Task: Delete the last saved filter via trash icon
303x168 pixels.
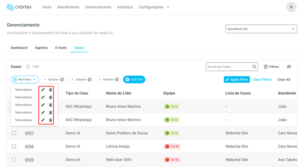Action: click(50, 120)
